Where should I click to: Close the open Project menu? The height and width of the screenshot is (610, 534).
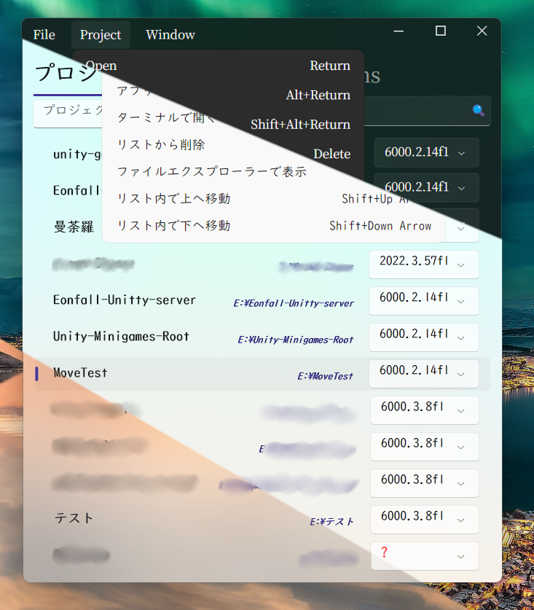pos(101,35)
